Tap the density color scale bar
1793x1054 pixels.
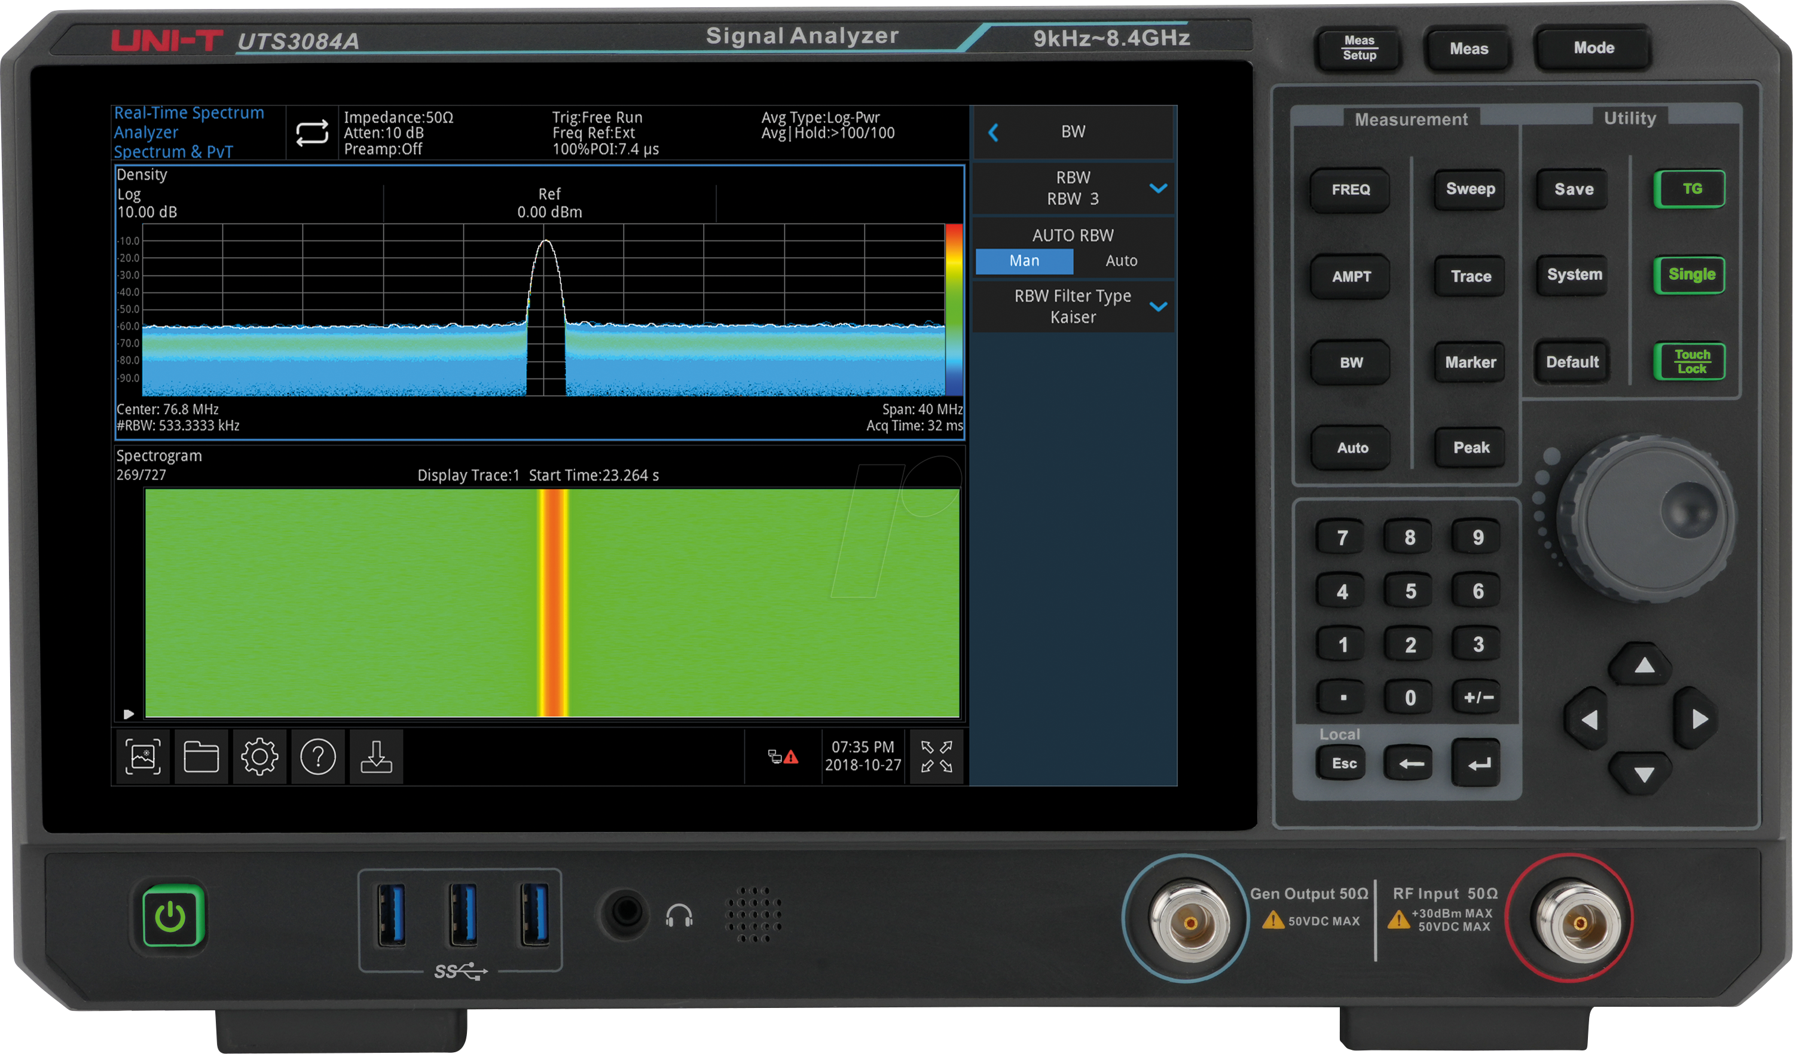pyautogui.click(x=954, y=310)
